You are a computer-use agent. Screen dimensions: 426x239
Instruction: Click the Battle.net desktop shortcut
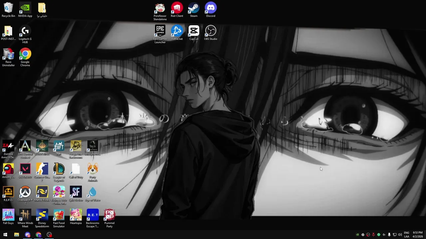tap(177, 33)
